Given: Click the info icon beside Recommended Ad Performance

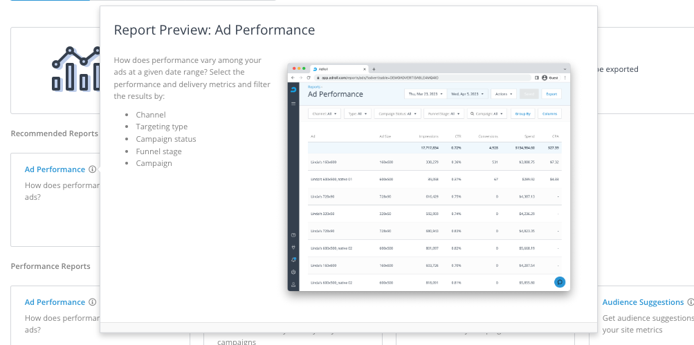Looking at the screenshot, I should 92,169.
